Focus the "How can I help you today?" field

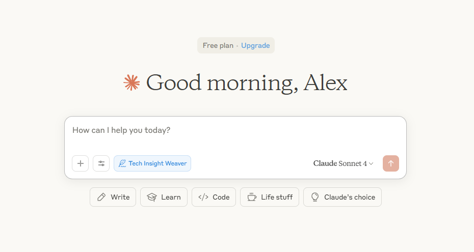click(234, 130)
